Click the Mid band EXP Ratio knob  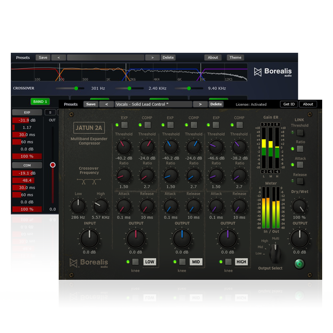[170, 176]
